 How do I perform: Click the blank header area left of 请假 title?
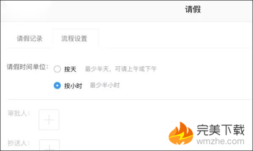click(92, 10)
